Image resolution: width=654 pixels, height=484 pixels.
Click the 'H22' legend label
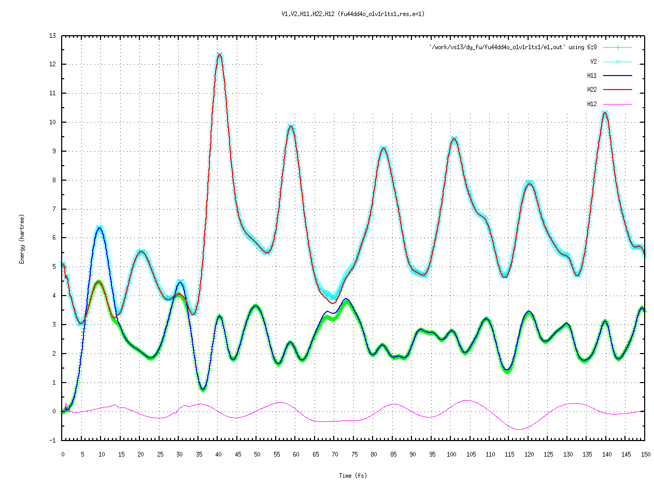(592, 90)
